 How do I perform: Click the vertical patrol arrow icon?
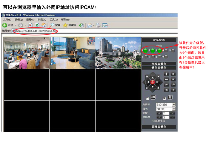pos(167,74)
